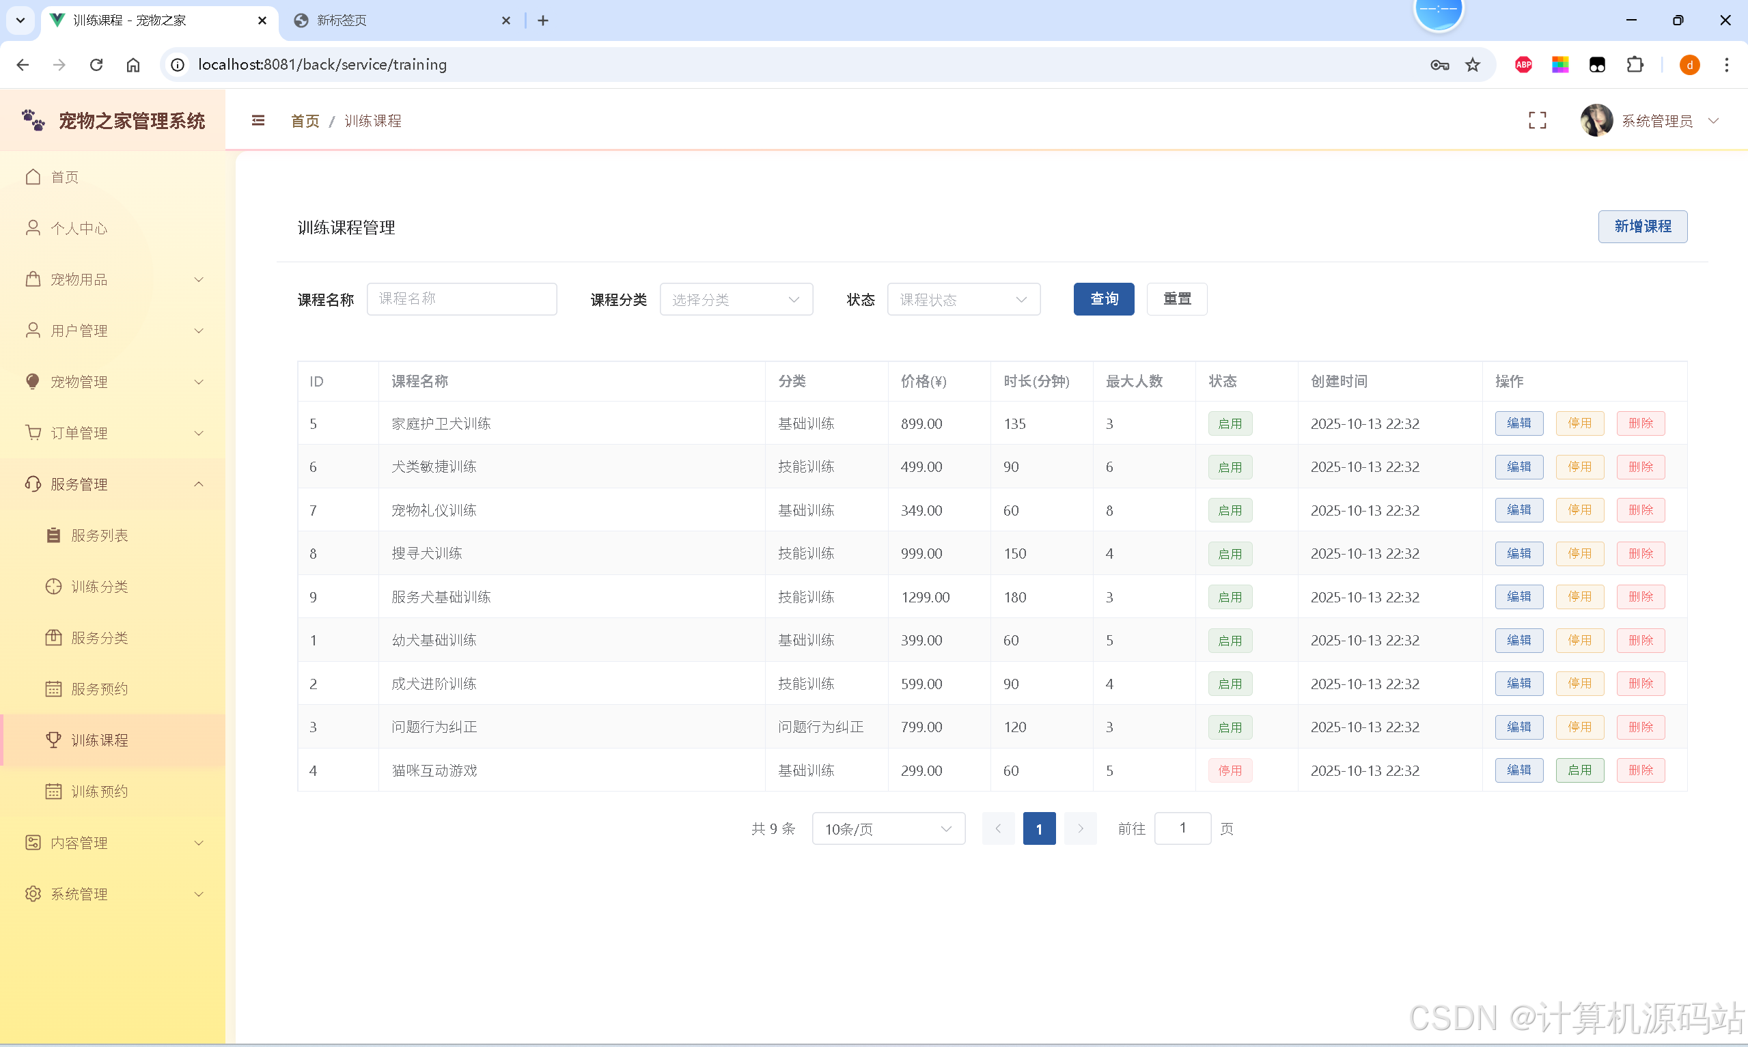
Task: Edit the 家庭护卫犬训练 course
Action: (1518, 423)
